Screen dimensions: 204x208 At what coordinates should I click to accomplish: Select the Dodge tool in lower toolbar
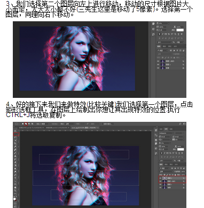[x=15, y=172]
